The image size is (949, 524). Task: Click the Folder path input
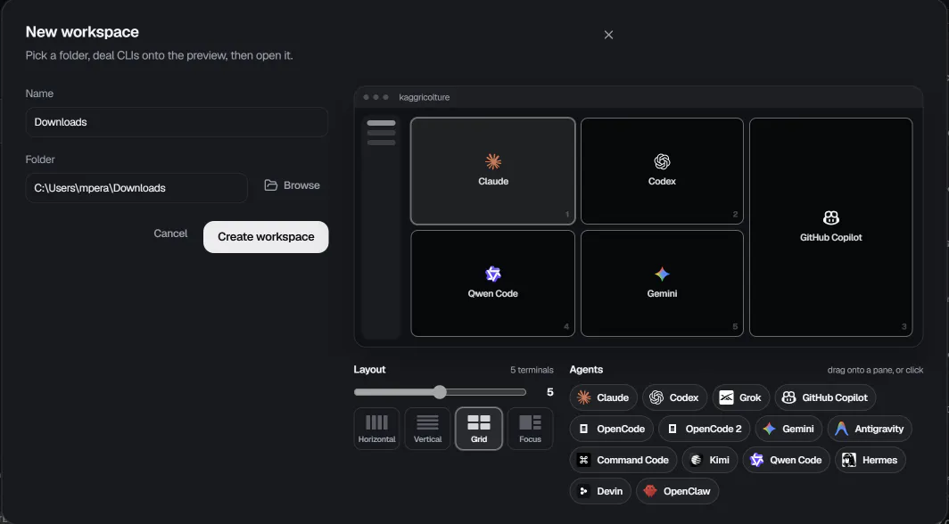point(136,188)
